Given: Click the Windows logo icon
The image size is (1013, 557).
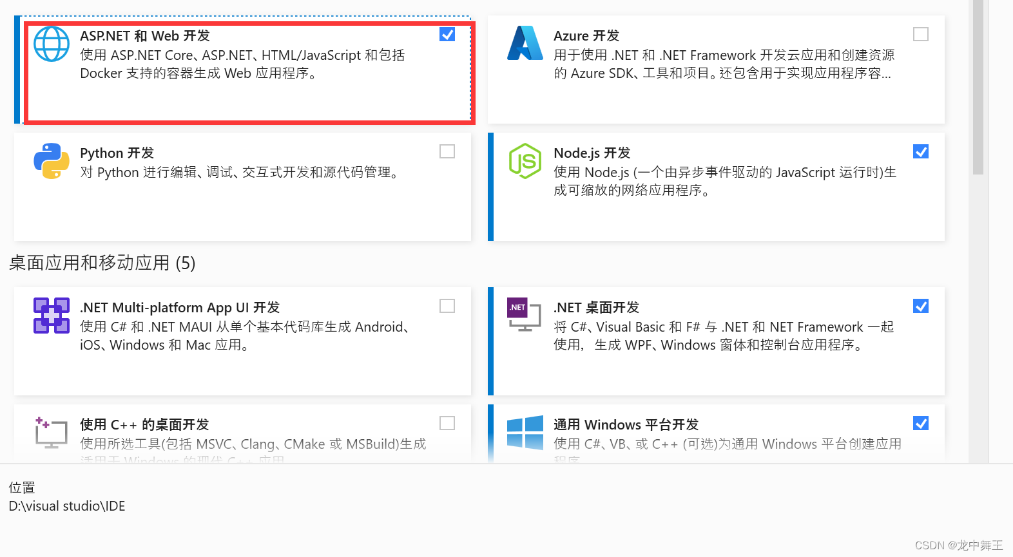Looking at the screenshot, I should click(x=525, y=432).
